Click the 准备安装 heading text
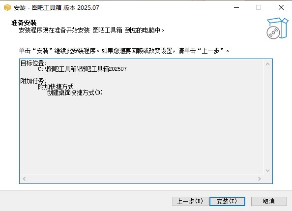Viewport: 292px width, 211px height. [x=24, y=23]
